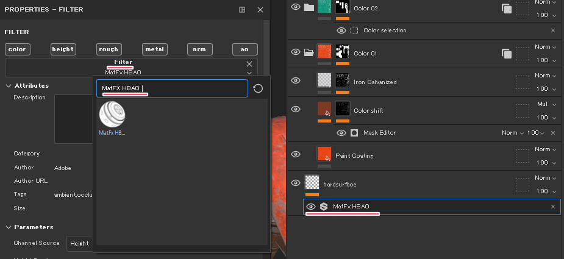
Task: Collapse the Color 01 folder group
Action: [x=309, y=52]
